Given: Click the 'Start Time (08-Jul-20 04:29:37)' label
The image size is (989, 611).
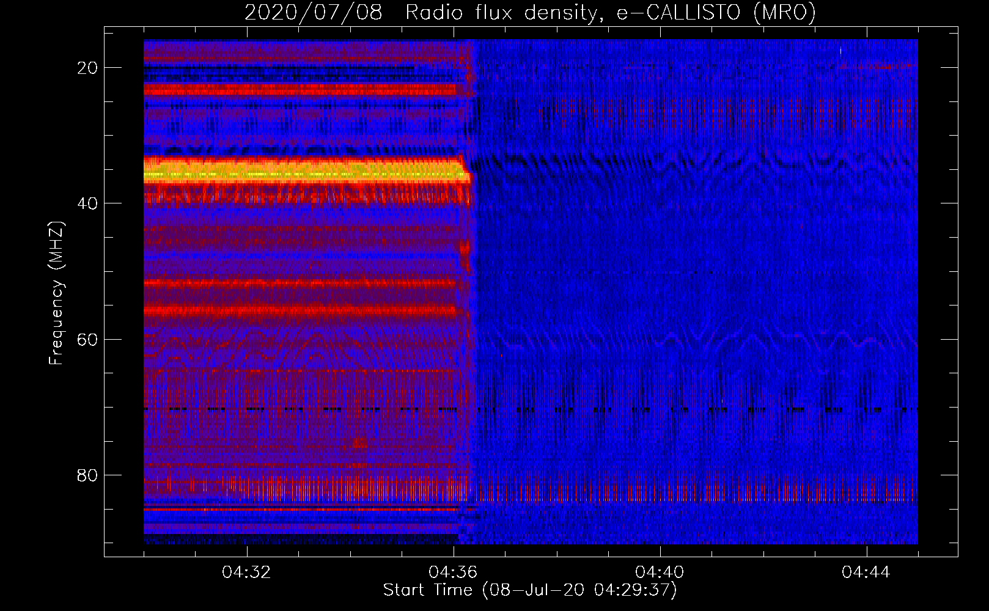Looking at the screenshot, I should tap(530, 590).
